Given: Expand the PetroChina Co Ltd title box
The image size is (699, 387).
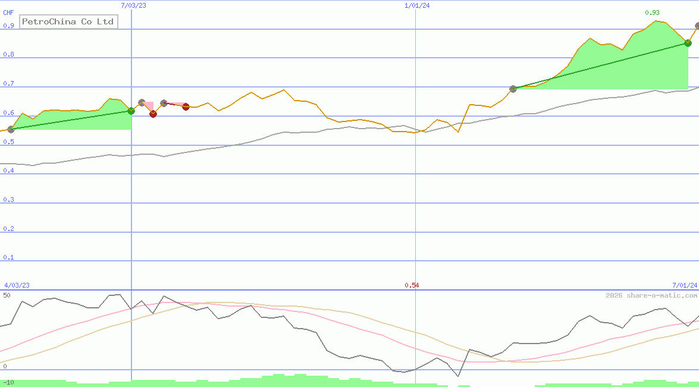Looking at the screenshot, I should (x=68, y=21).
